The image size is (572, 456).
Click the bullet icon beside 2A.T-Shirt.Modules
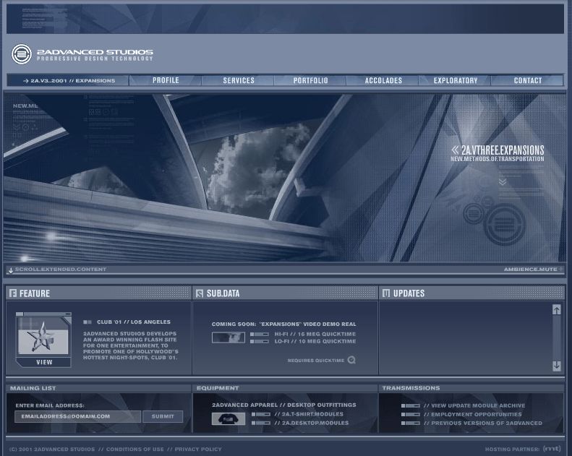pyautogui.click(x=261, y=414)
